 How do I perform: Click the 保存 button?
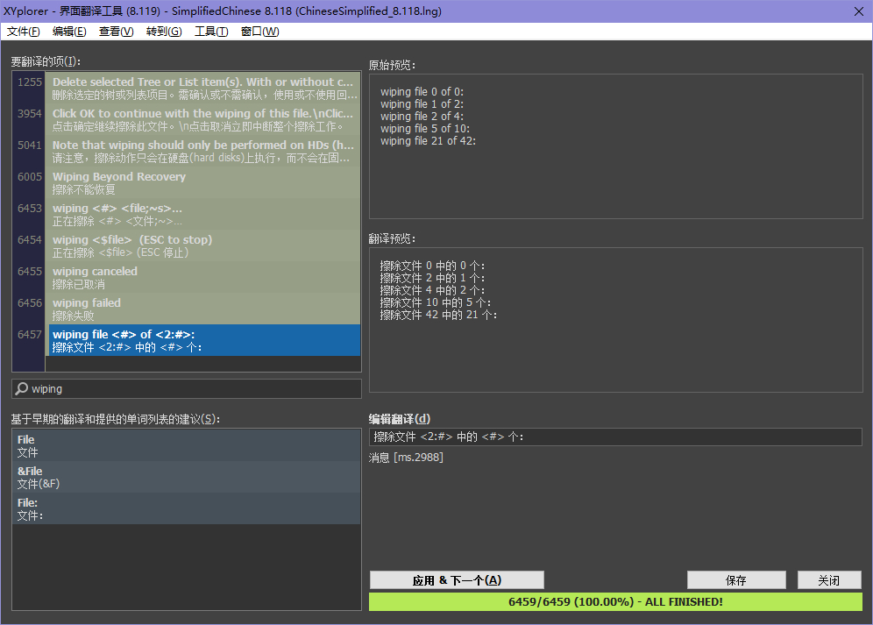[736, 580]
